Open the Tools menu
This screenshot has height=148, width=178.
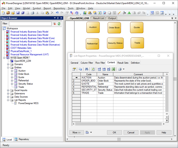71,8
